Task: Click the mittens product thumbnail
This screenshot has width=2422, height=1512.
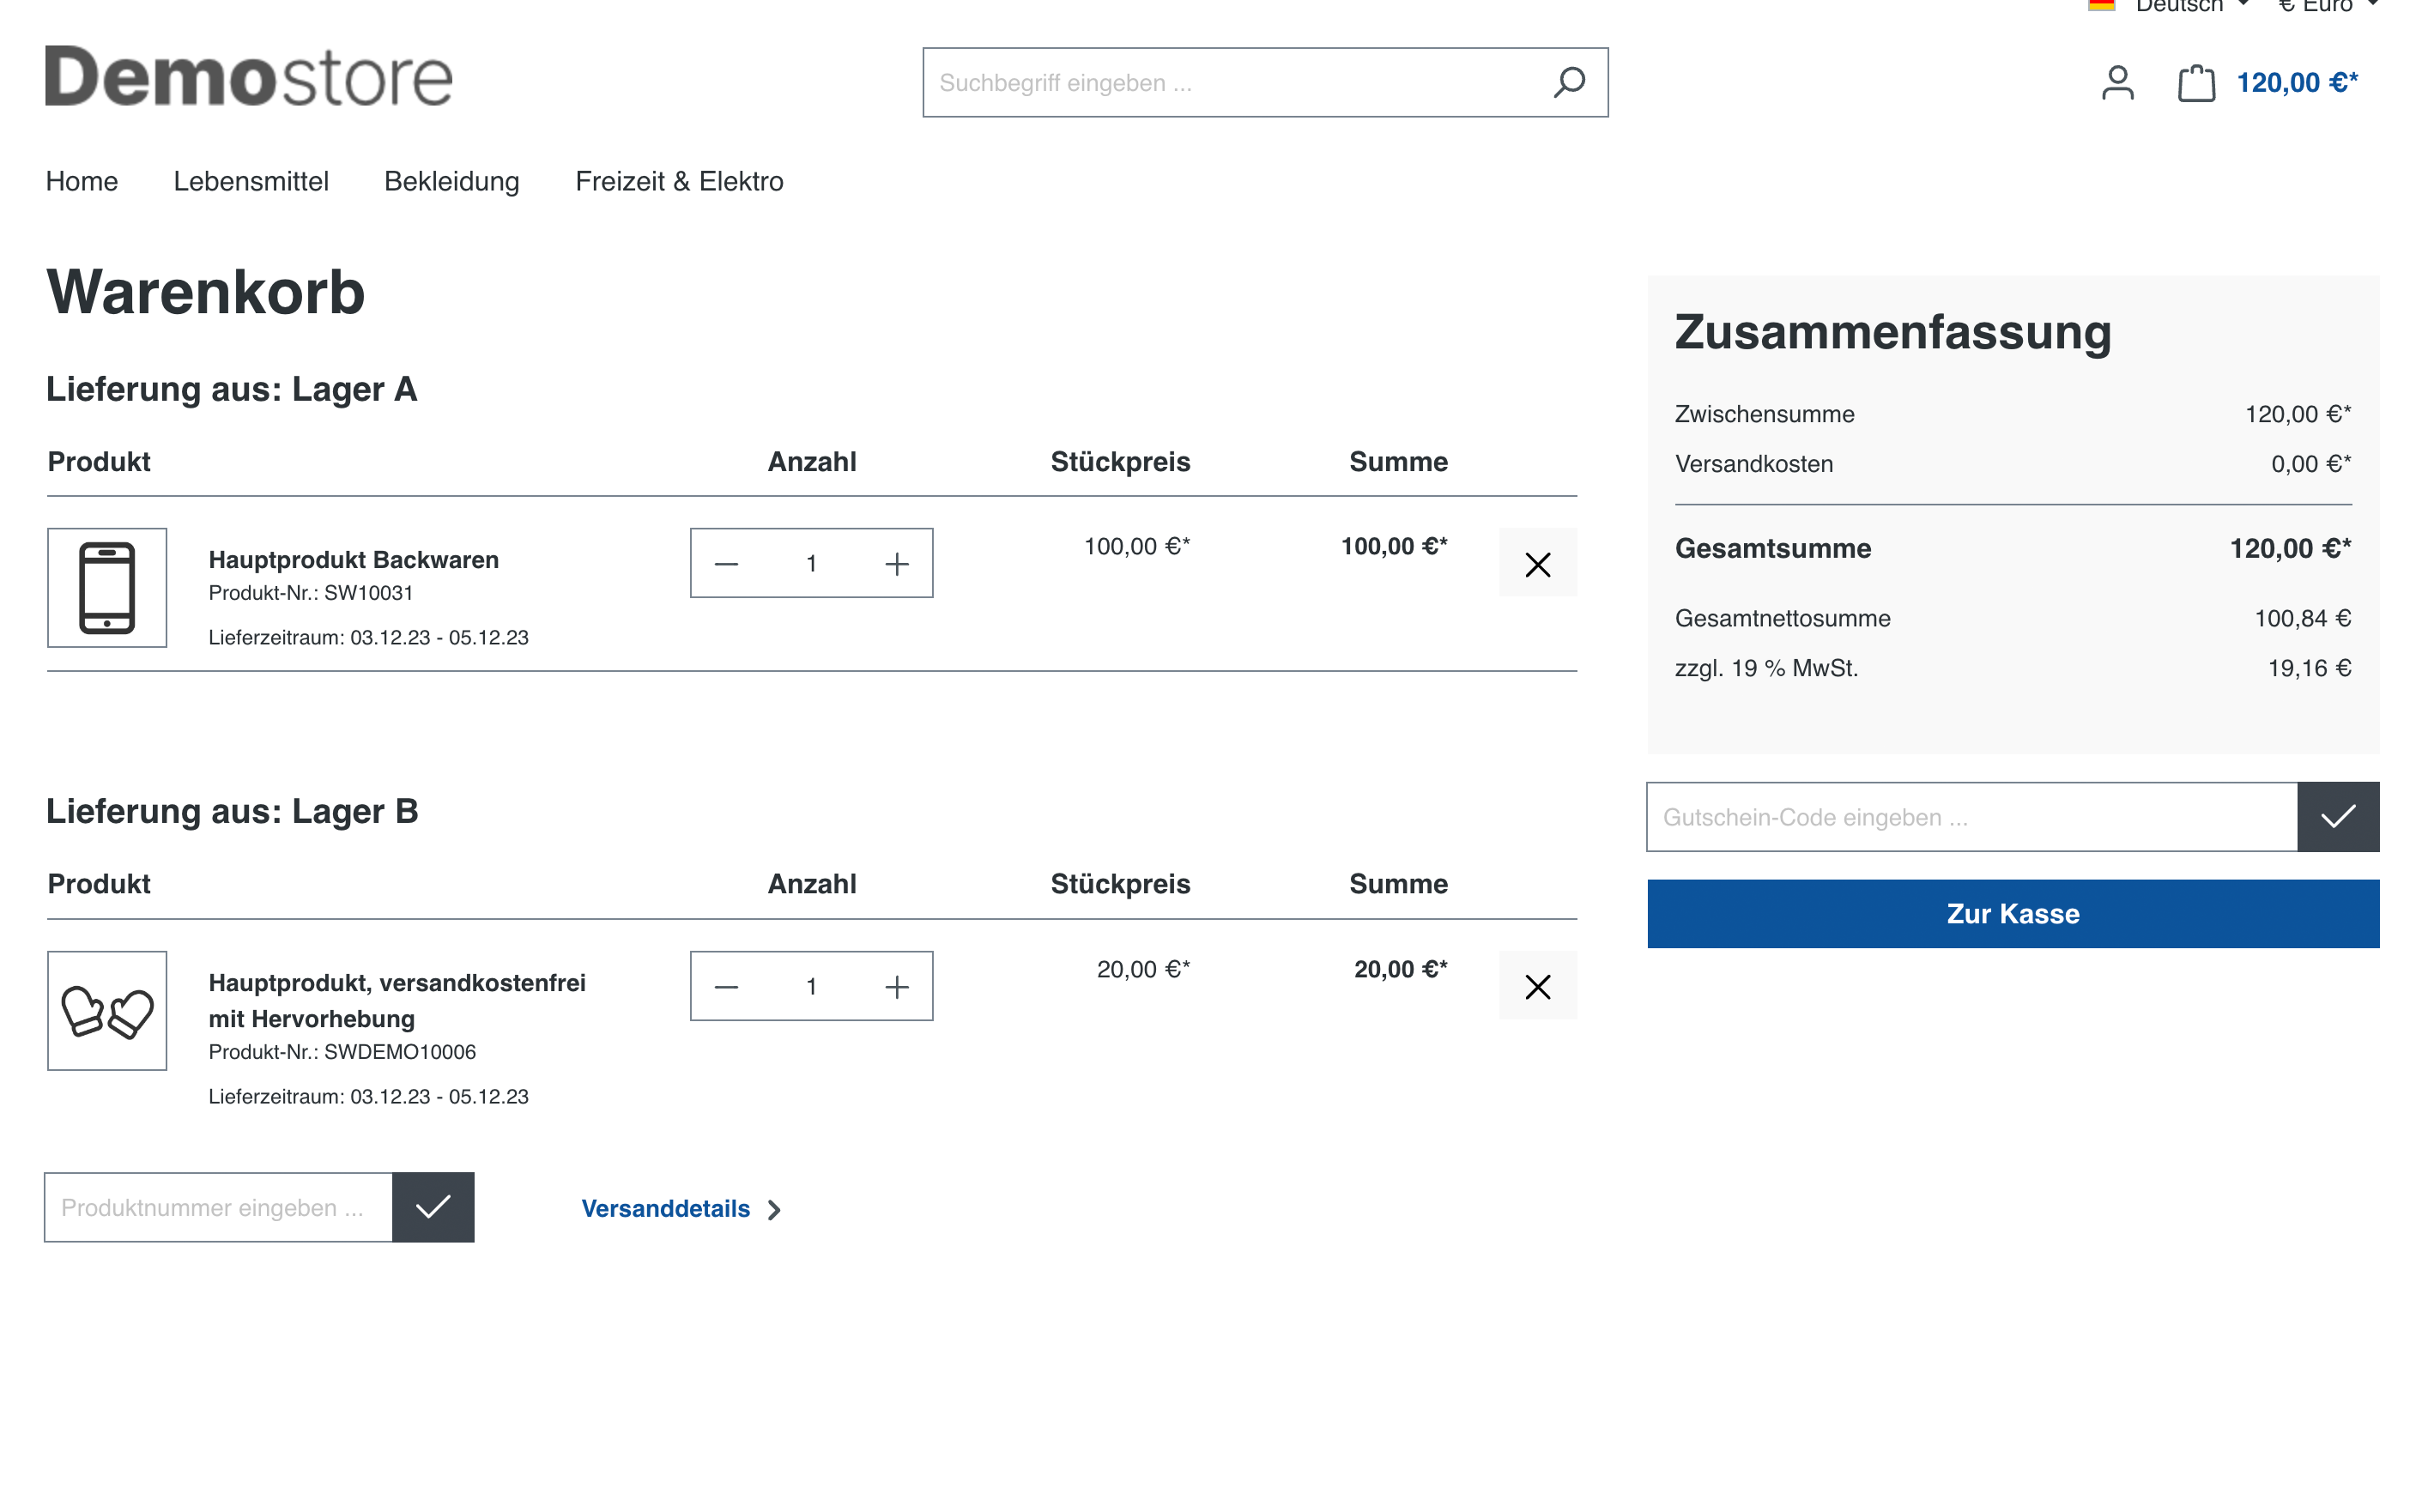Action: coord(107,1011)
